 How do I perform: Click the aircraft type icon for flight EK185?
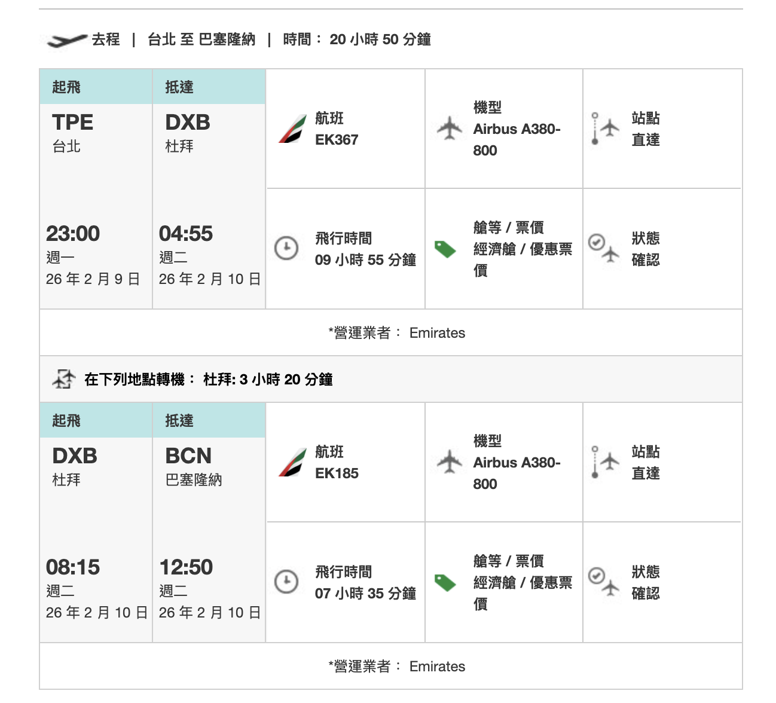coord(450,462)
